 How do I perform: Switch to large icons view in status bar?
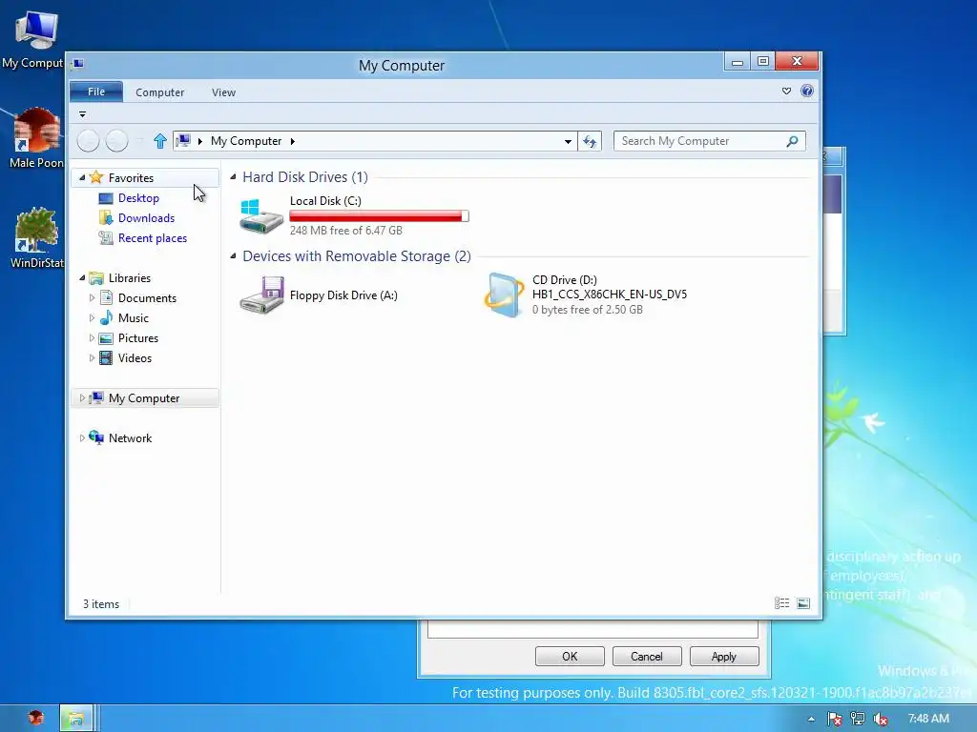(803, 603)
